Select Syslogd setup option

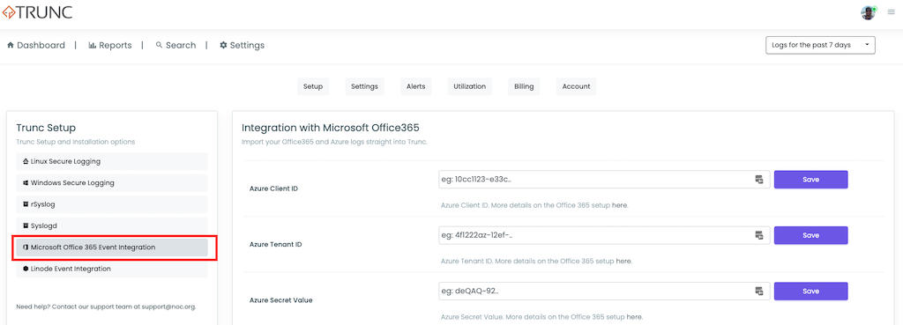pyautogui.click(x=112, y=225)
